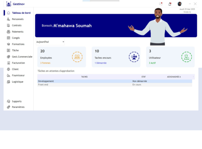The width and height of the screenshot is (202, 149).
Task: Minimize the Gestinov window
Action: coord(190,4)
